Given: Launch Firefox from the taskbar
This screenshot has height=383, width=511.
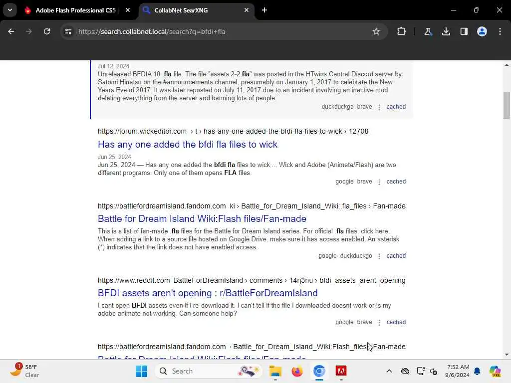Looking at the screenshot, I should click(x=297, y=371).
